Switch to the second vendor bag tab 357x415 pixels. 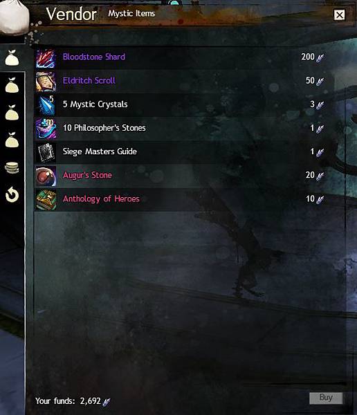pyautogui.click(x=12, y=85)
